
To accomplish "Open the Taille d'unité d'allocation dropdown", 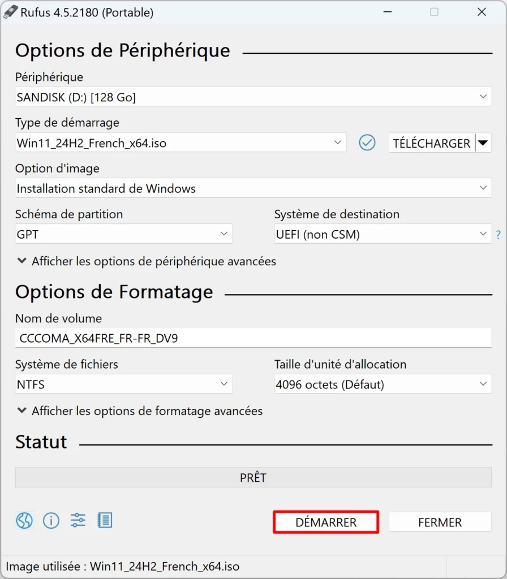I will click(x=383, y=384).
